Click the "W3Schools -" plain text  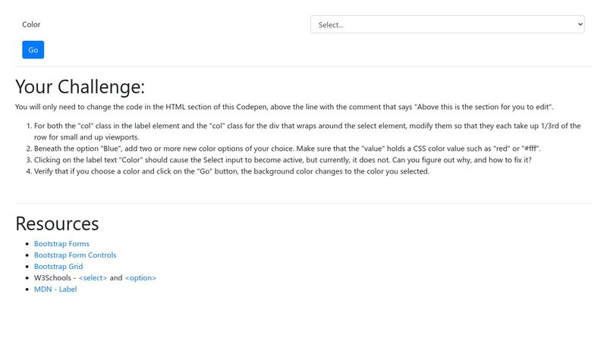55,278
